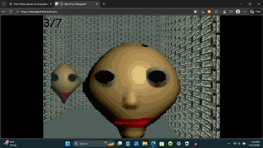This screenshot has height=148, width=263.
Task: Close the Basic'9 by VibingLeaf tab
Action: coord(97,4)
